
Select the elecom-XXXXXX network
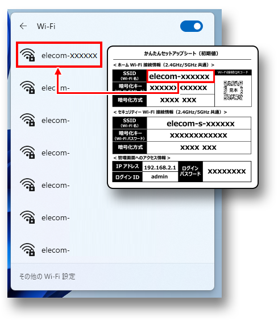(59, 55)
